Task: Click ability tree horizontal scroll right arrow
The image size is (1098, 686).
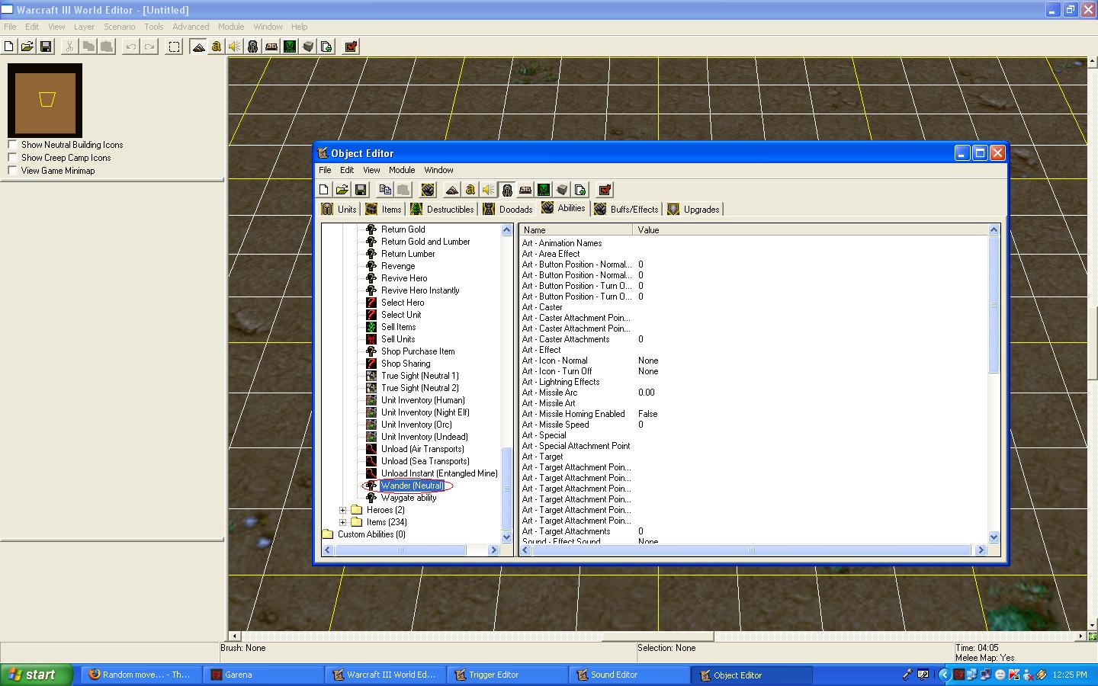Action: pyautogui.click(x=494, y=550)
